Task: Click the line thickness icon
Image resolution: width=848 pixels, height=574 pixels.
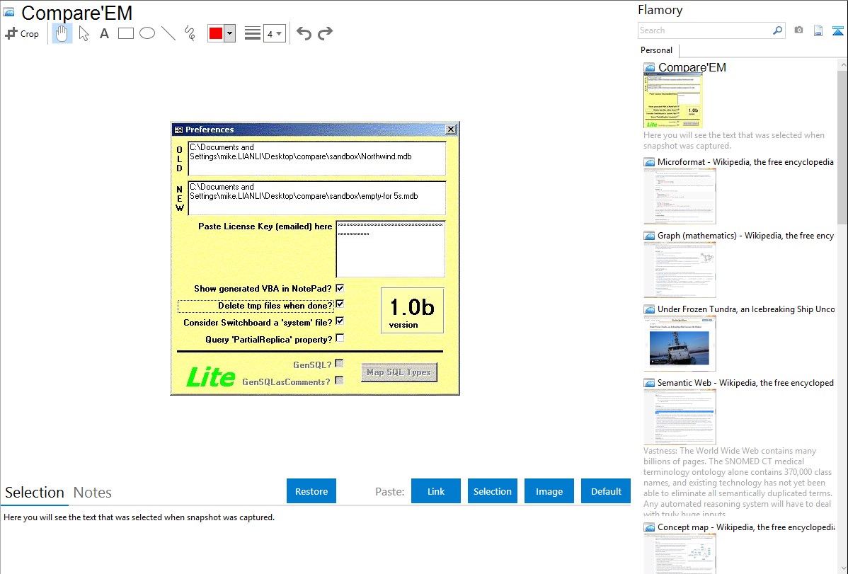Action: click(x=252, y=33)
